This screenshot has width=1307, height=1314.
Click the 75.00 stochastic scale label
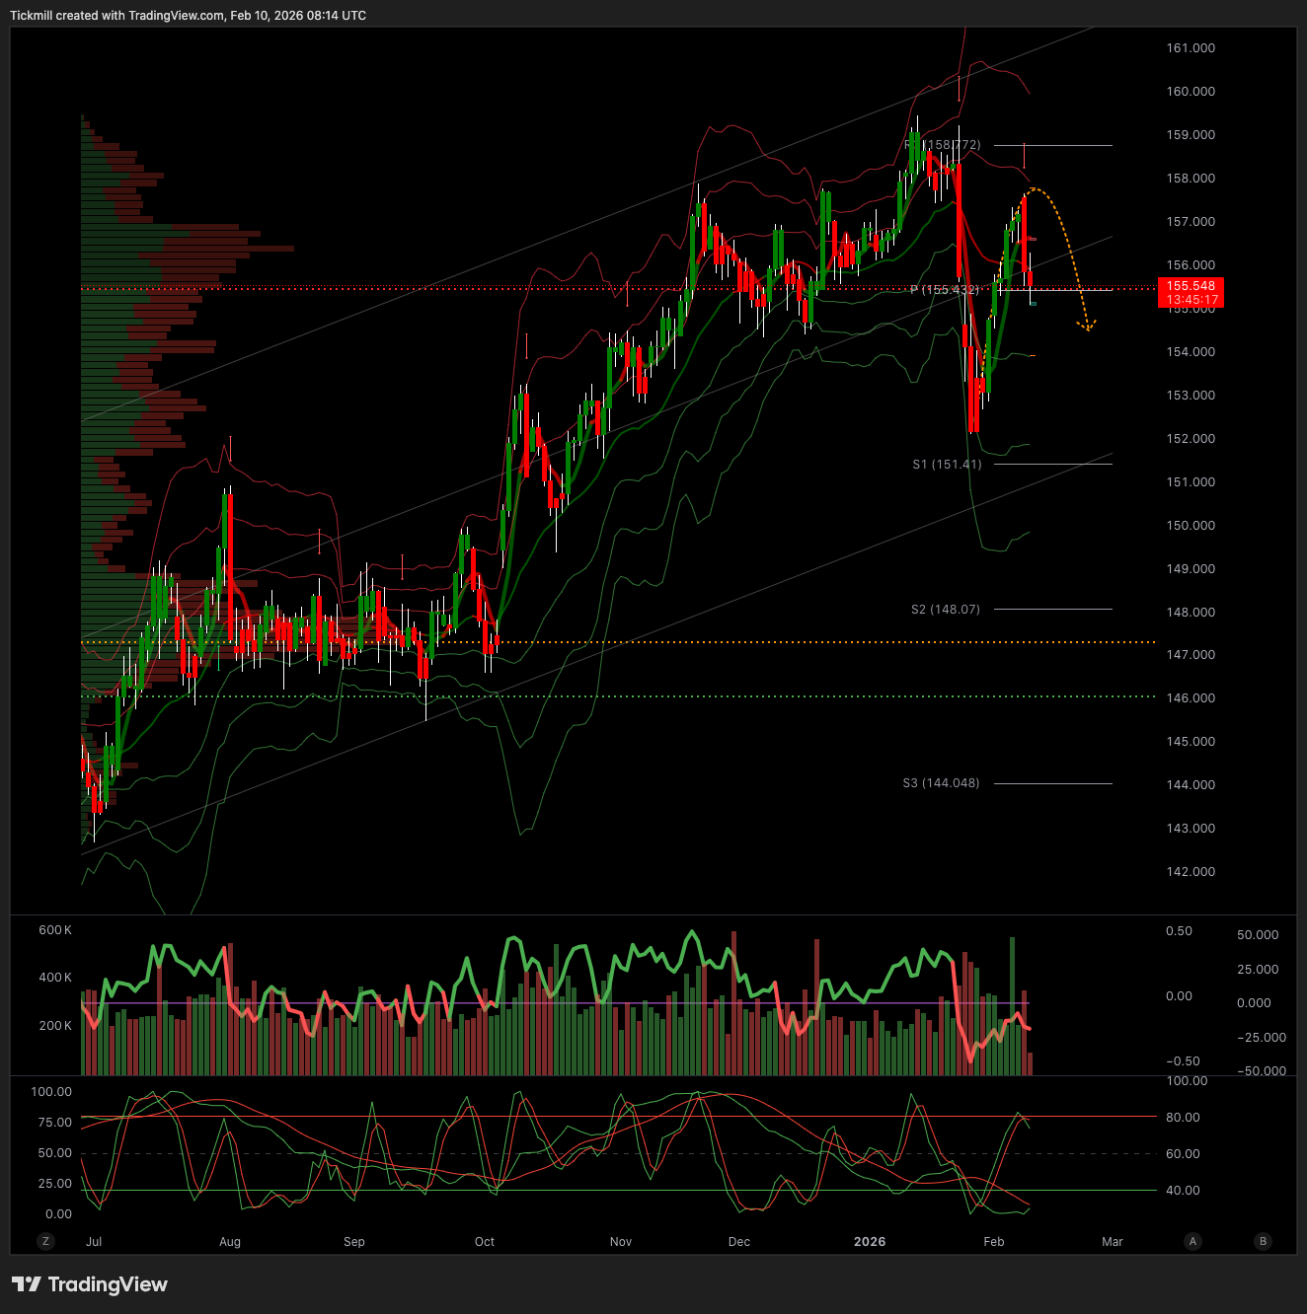pos(51,1123)
